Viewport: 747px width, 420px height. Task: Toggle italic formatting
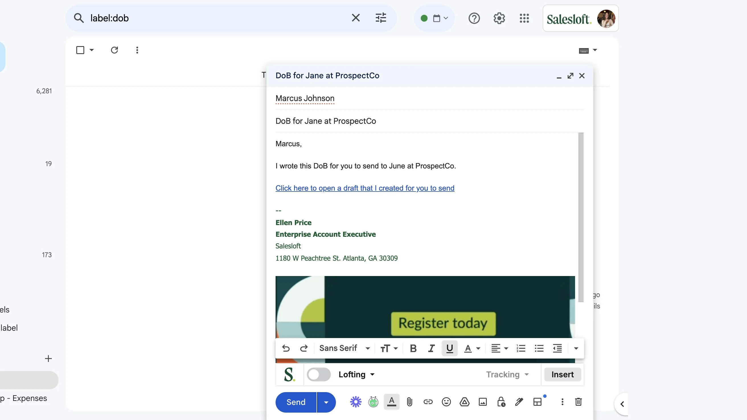(431, 348)
